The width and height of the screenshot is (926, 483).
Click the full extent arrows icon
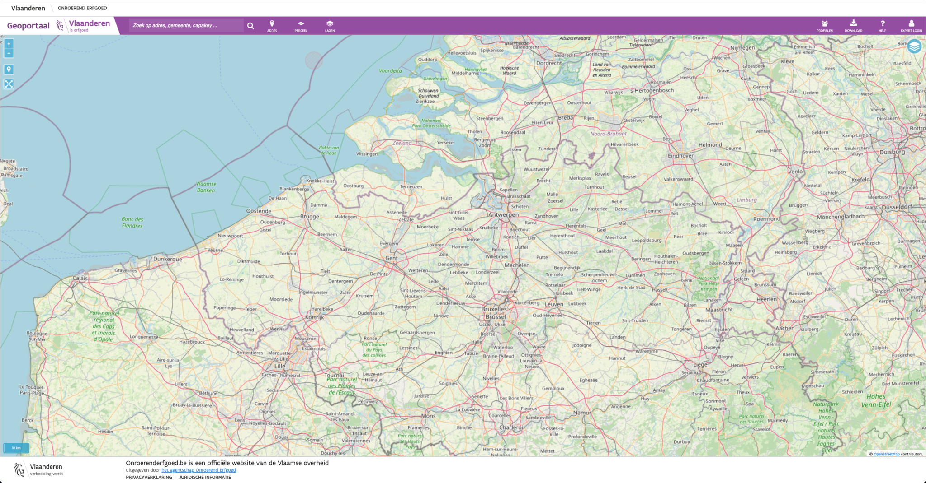pyautogui.click(x=9, y=84)
